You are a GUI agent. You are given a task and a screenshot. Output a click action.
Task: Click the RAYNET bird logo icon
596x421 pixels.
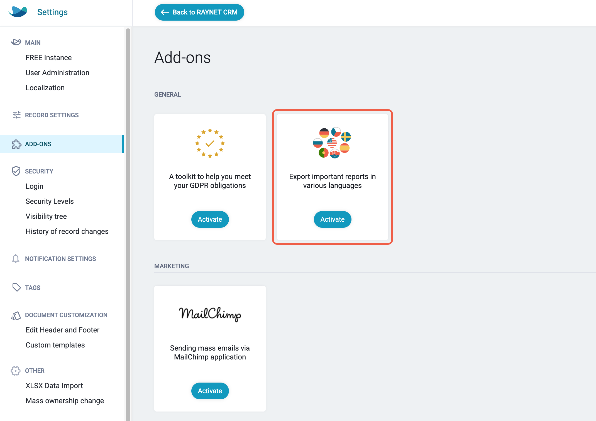18,12
